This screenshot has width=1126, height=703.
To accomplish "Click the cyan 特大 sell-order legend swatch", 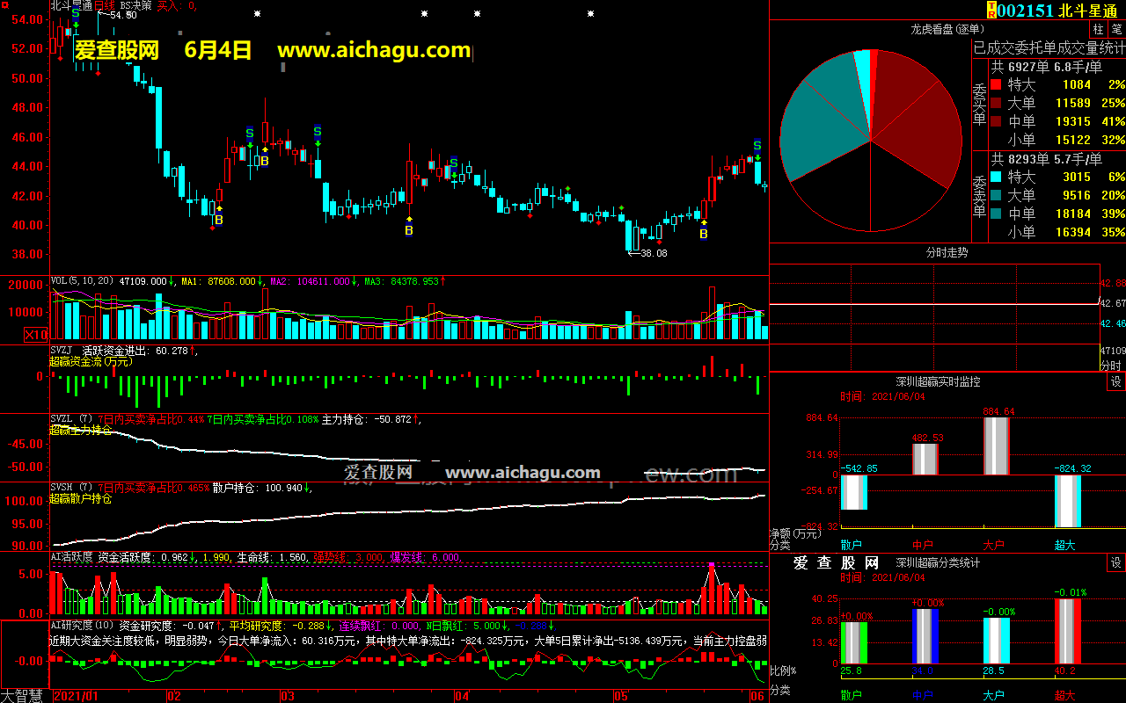I will 996,178.
